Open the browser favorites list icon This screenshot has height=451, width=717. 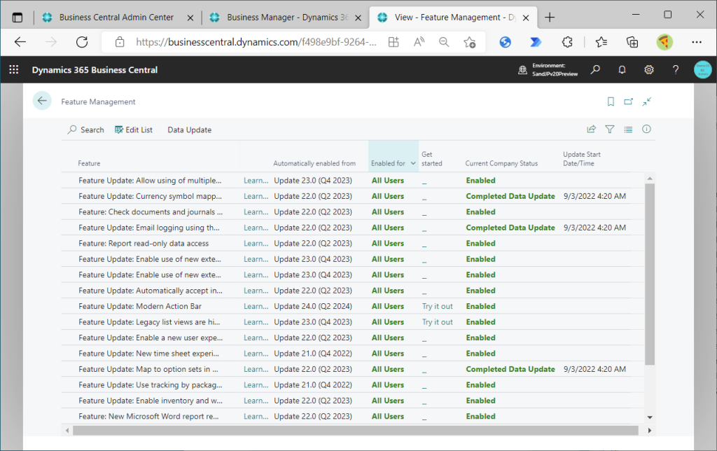click(x=601, y=42)
